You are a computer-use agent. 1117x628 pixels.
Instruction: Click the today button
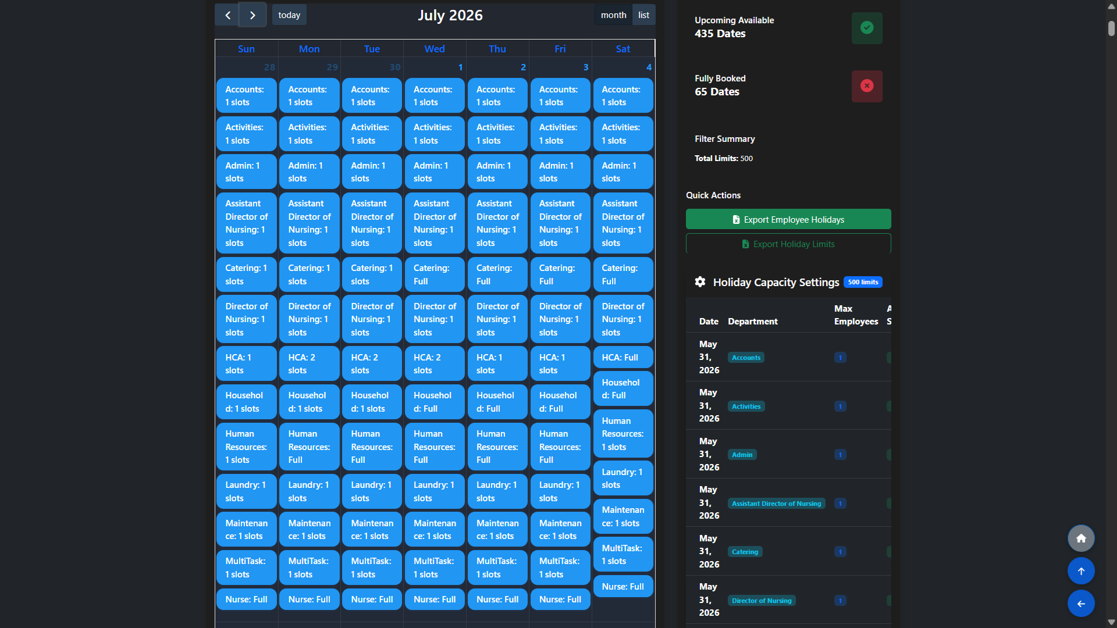coord(289,15)
